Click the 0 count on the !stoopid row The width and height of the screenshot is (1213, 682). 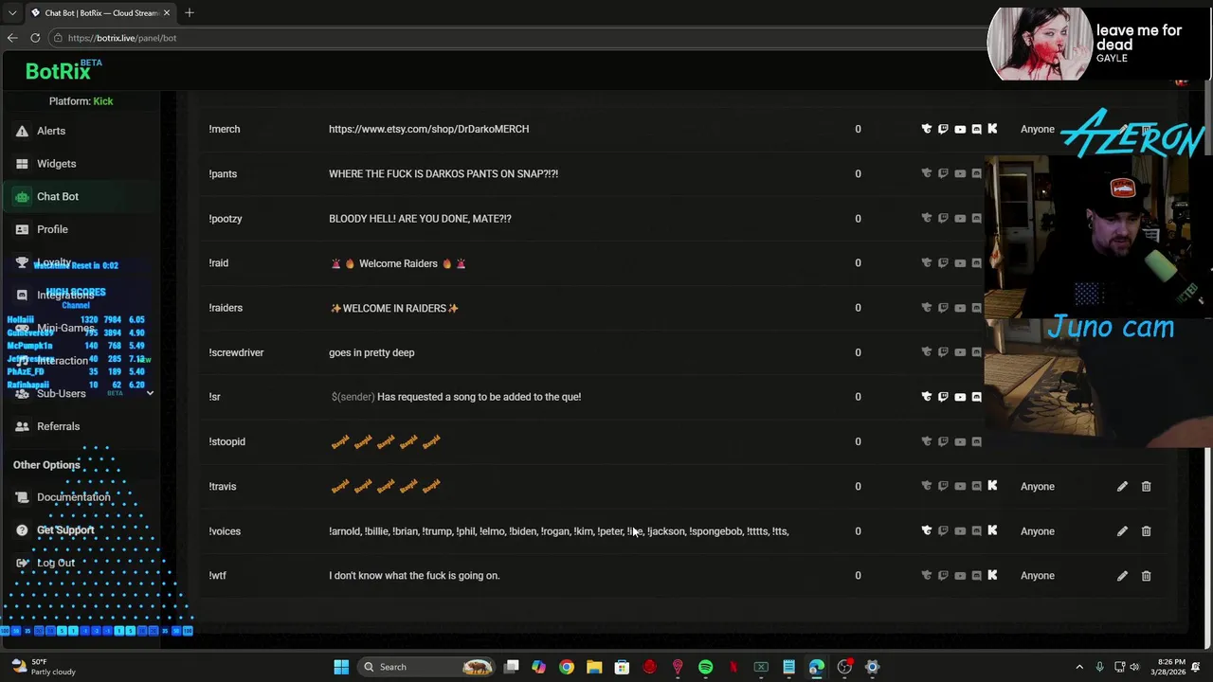pyautogui.click(x=858, y=441)
